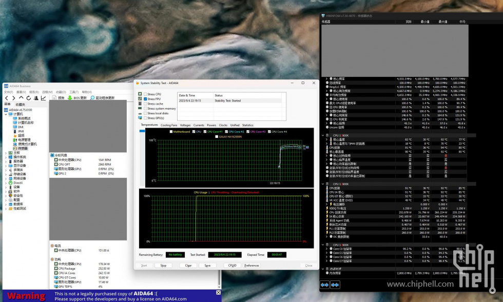Screen dimensions: 503x302
Task: Click the Windows logo icon beside 操作系统
Action: coord(10,157)
